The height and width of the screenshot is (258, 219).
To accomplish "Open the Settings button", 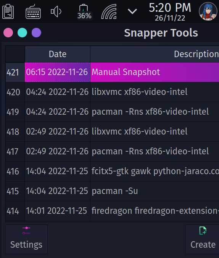I will point(26,239).
